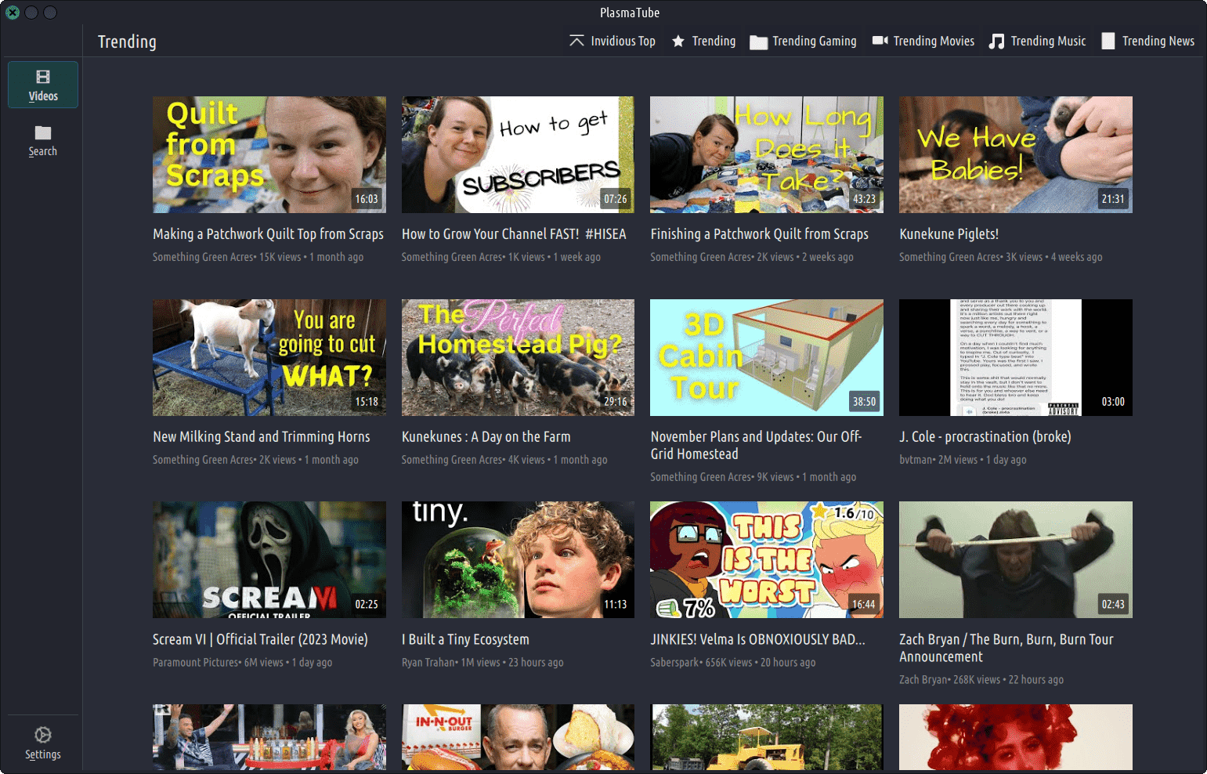Click the Trending star icon

(x=678, y=42)
